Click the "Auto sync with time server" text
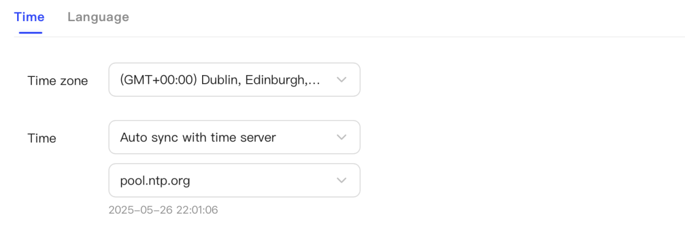This screenshot has height=250, width=685. pos(198,137)
